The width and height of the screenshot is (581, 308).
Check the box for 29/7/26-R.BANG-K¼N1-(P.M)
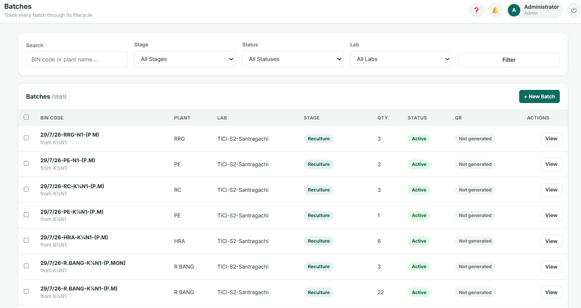point(26,291)
